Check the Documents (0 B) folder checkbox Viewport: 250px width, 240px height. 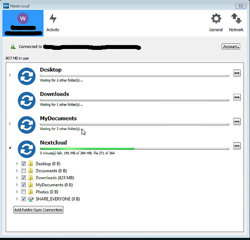(x=24, y=170)
